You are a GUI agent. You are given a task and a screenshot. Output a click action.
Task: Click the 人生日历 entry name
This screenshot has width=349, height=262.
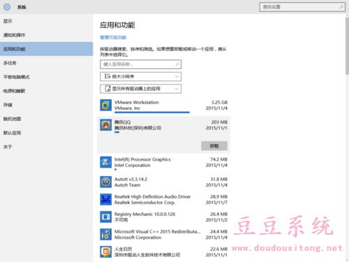[123, 249]
